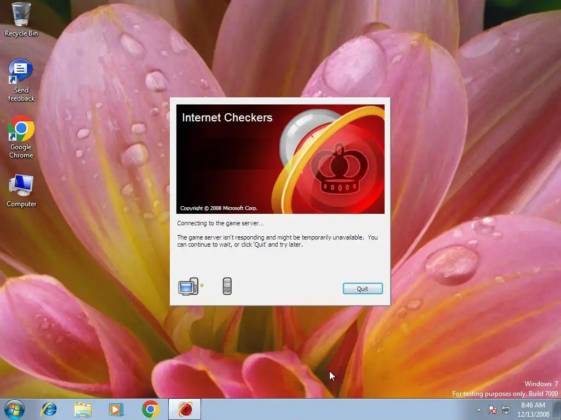The image size is (561, 420).
Task: Click the network status tray icon
Action: [x=506, y=410]
